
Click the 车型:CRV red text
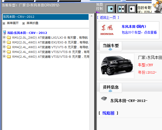(x=146, y=65)
